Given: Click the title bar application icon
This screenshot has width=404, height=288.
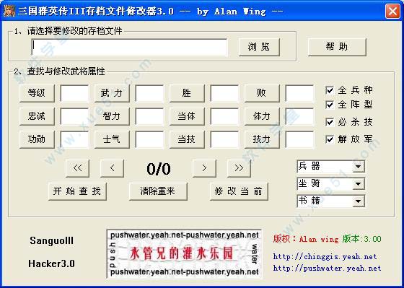Looking at the screenshot, I should (x=9, y=11).
